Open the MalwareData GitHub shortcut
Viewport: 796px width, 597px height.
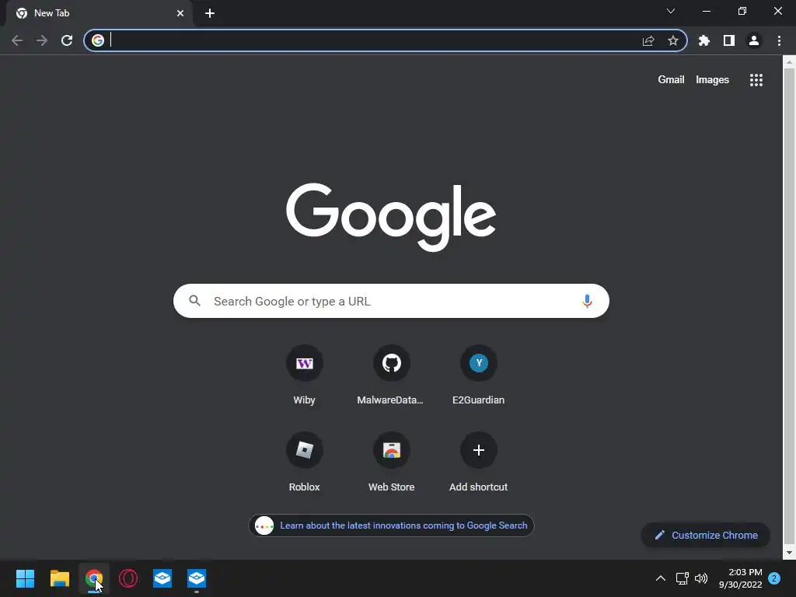click(392, 375)
